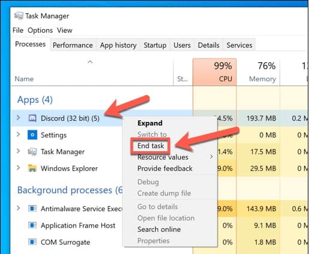Choose Resource values in the context menu
The width and height of the screenshot is (309, 254).
click(163, 157)
